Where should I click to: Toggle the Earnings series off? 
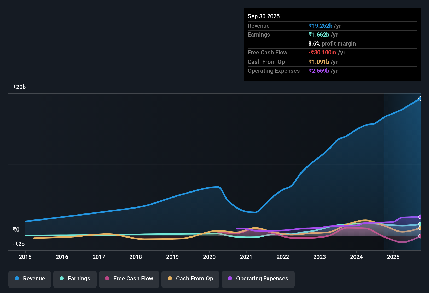coord(75,279)
